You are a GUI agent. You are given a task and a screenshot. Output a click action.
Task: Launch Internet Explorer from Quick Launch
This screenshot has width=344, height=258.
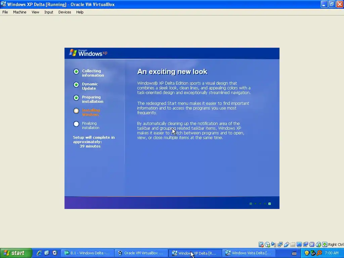(x=39, y=253)
